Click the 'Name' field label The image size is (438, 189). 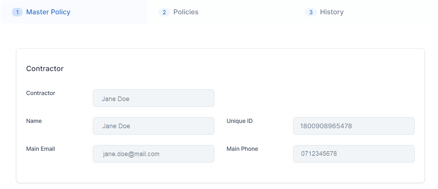pyautogui.click(x=34, y=121)
